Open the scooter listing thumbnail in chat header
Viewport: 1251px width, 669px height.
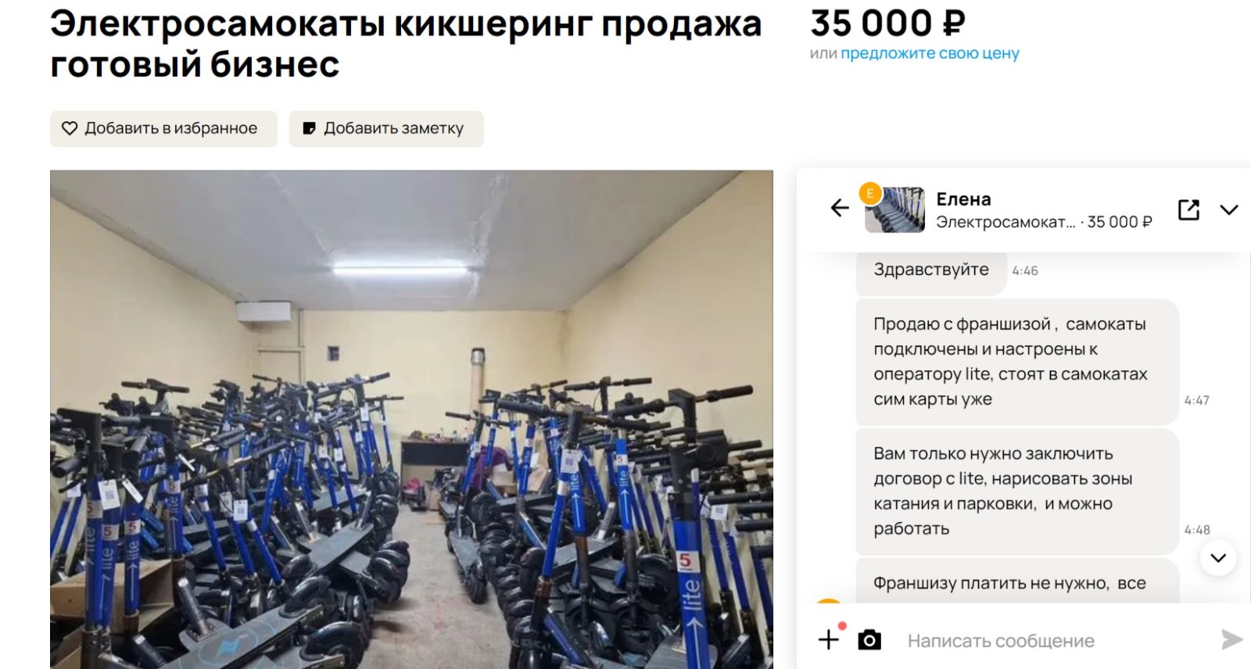pos(894,209)
